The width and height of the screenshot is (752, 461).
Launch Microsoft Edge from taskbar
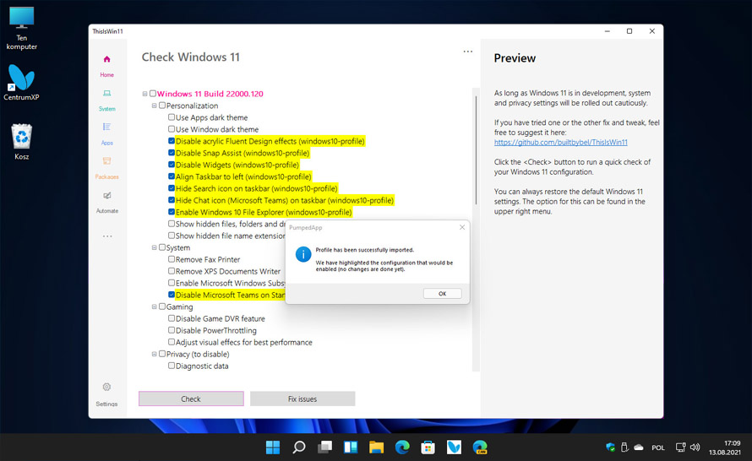click(x=402, y=447)
